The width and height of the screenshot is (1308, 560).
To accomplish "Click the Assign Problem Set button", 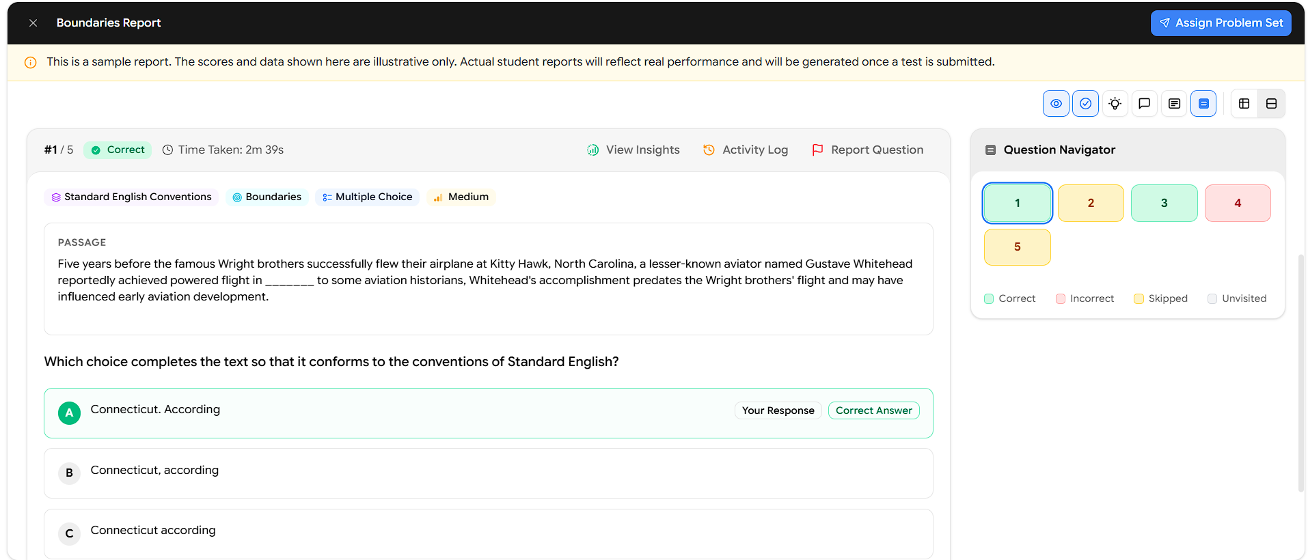I will tap(1221, 23).
